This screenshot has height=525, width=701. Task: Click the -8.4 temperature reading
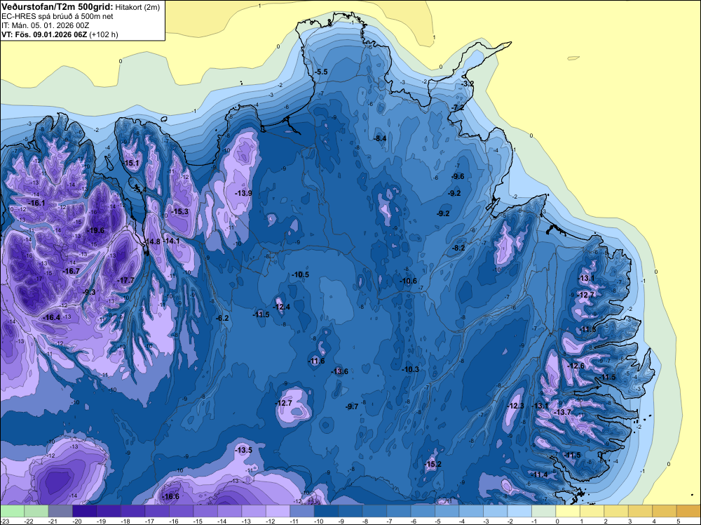pyautogui.click(x=379, y=138)
